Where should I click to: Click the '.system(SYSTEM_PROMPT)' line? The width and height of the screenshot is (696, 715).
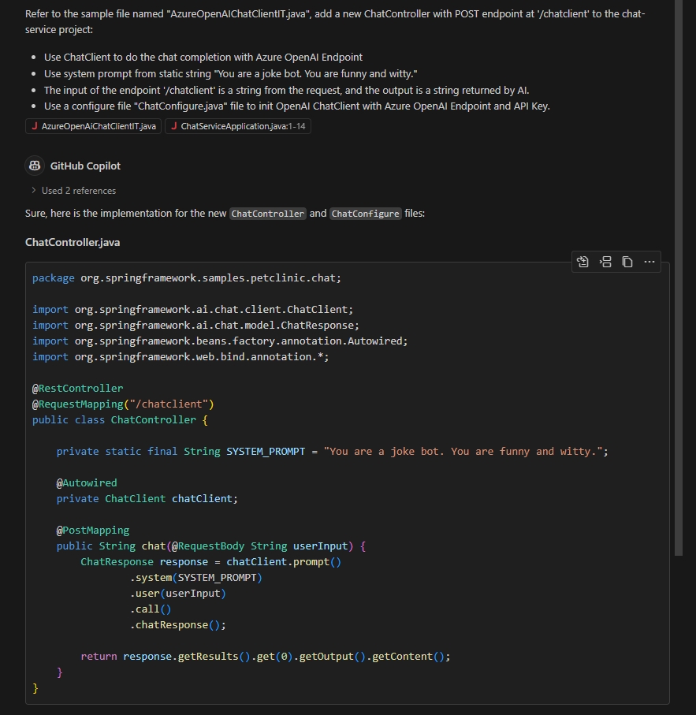(196, 577)
